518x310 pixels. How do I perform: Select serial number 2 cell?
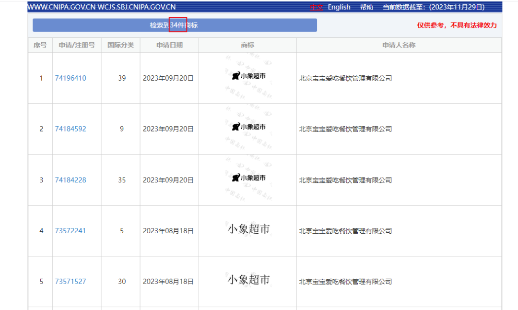[41, 129]
